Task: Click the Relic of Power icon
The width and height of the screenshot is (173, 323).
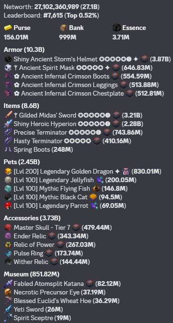Action: pyautogui.click(x=8, y=245)
